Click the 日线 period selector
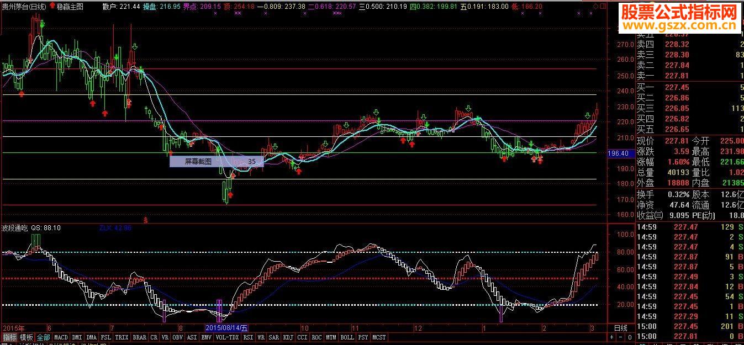The height and width of the screenshot is (345, 744). click(x=621, y=328)
